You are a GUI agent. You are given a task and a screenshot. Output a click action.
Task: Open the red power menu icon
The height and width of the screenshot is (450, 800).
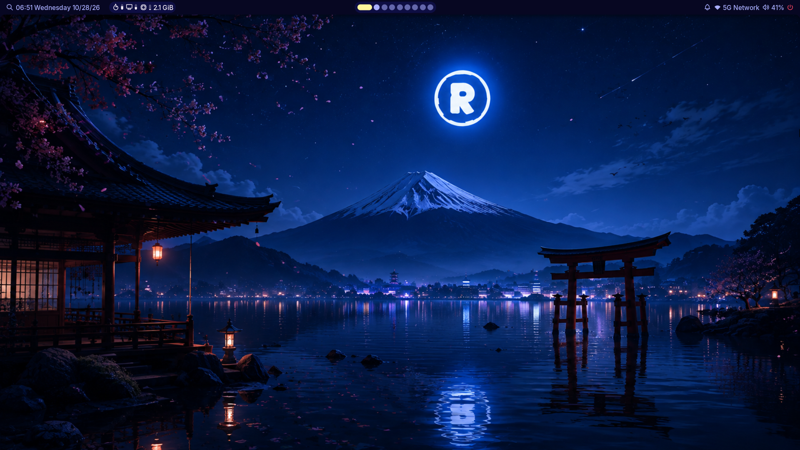[x=790, y=7]
